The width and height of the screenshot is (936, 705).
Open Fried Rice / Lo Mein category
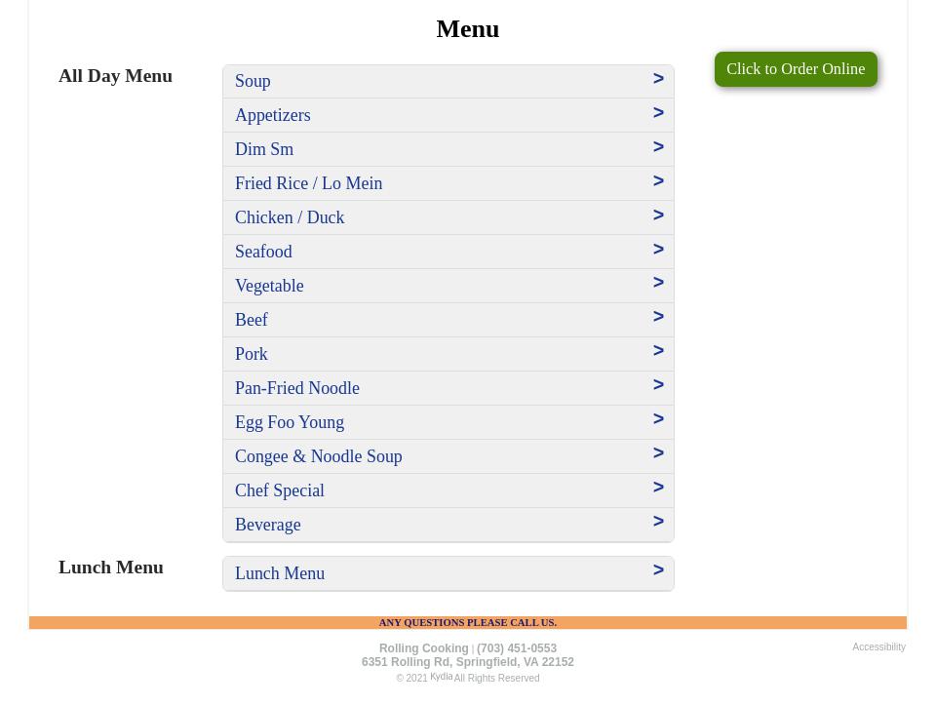(308, 183)
